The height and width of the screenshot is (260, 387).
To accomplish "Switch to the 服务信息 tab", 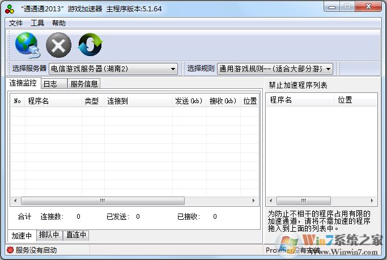I will [x=84, y=84].
